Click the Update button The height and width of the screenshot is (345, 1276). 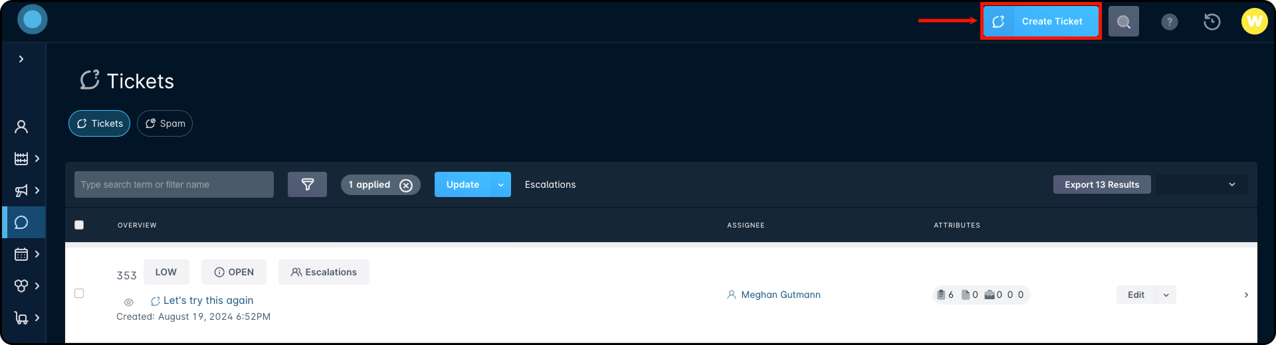463,184
